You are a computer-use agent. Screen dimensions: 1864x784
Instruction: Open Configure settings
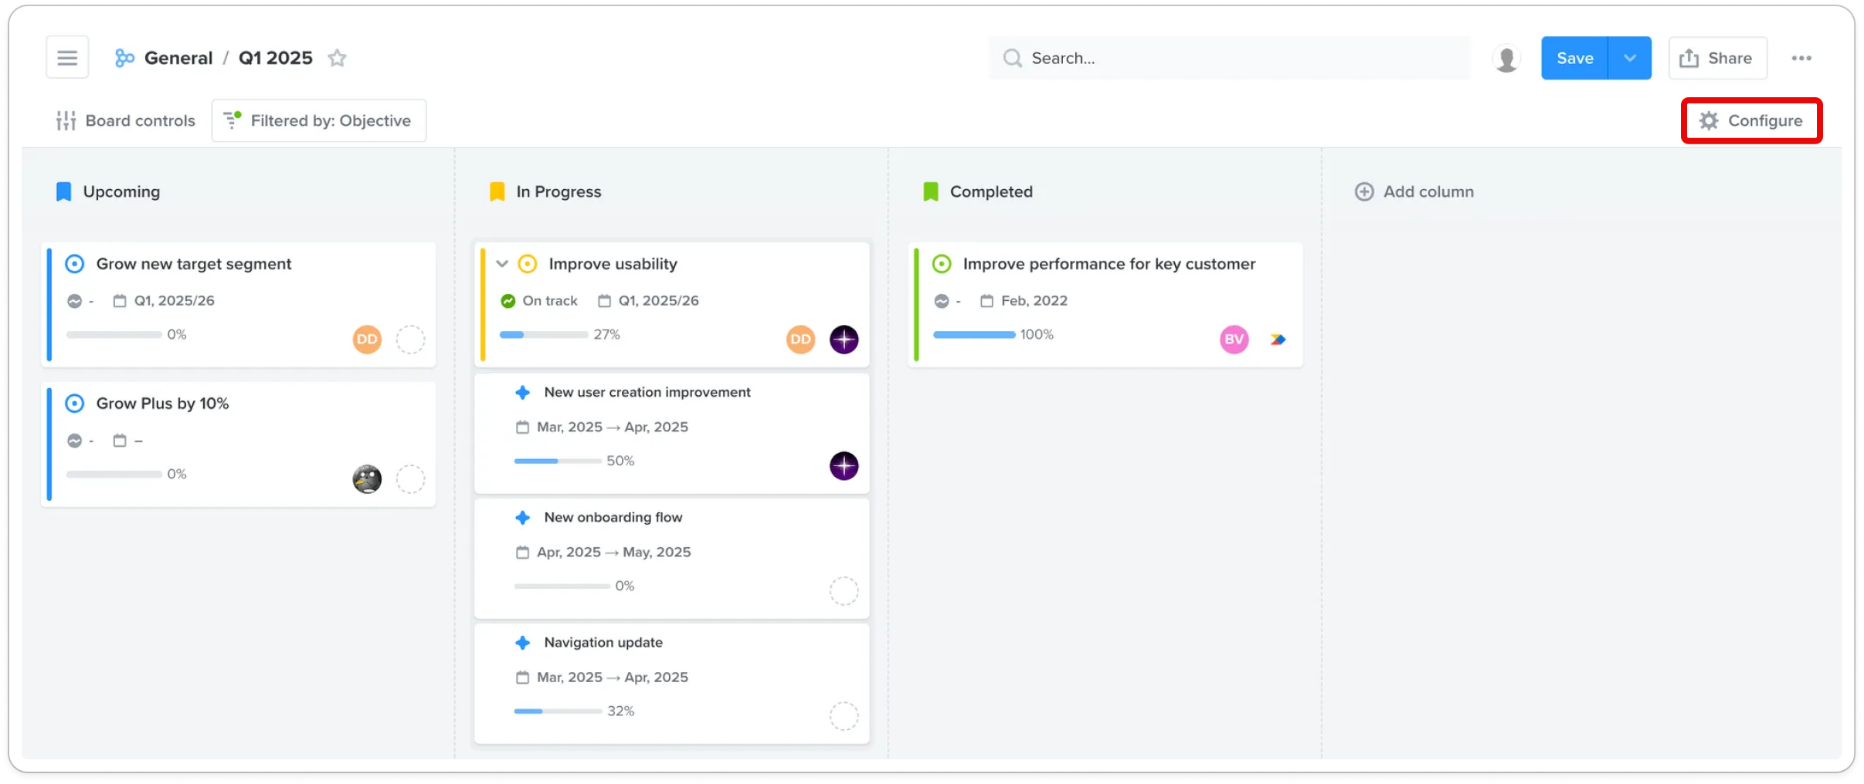click(1751, 120)
